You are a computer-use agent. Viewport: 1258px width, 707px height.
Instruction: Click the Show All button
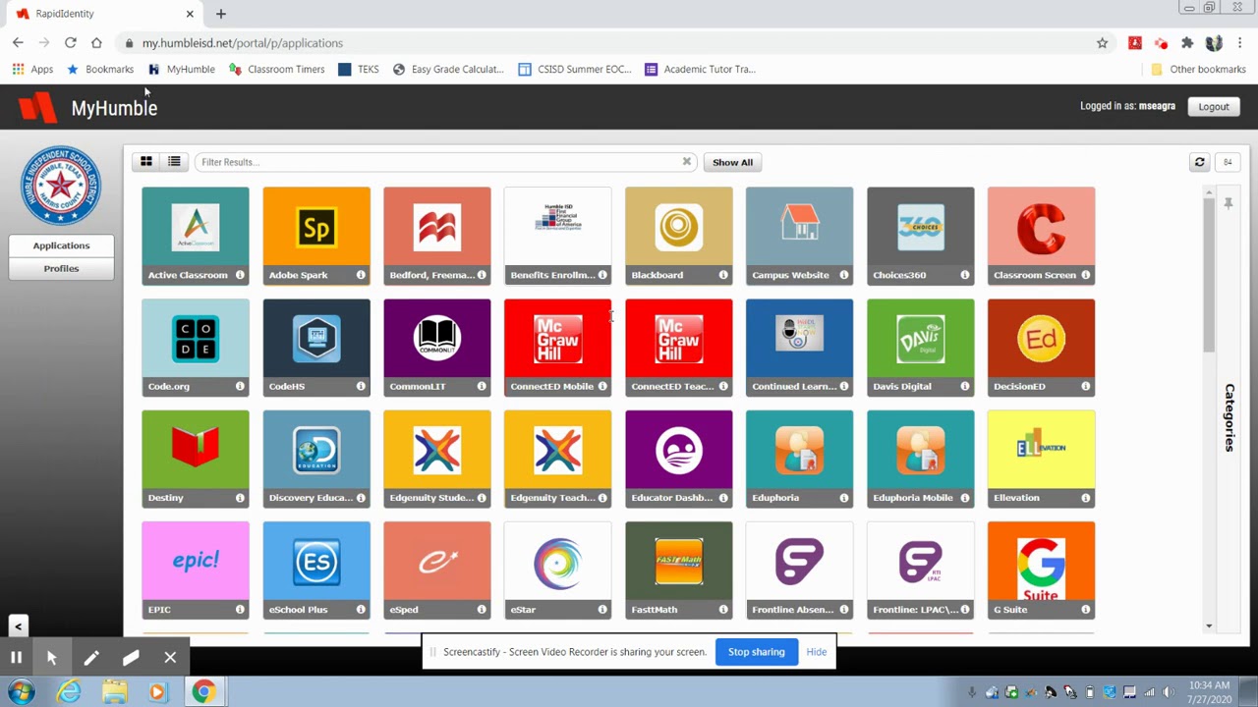(732, 162)
